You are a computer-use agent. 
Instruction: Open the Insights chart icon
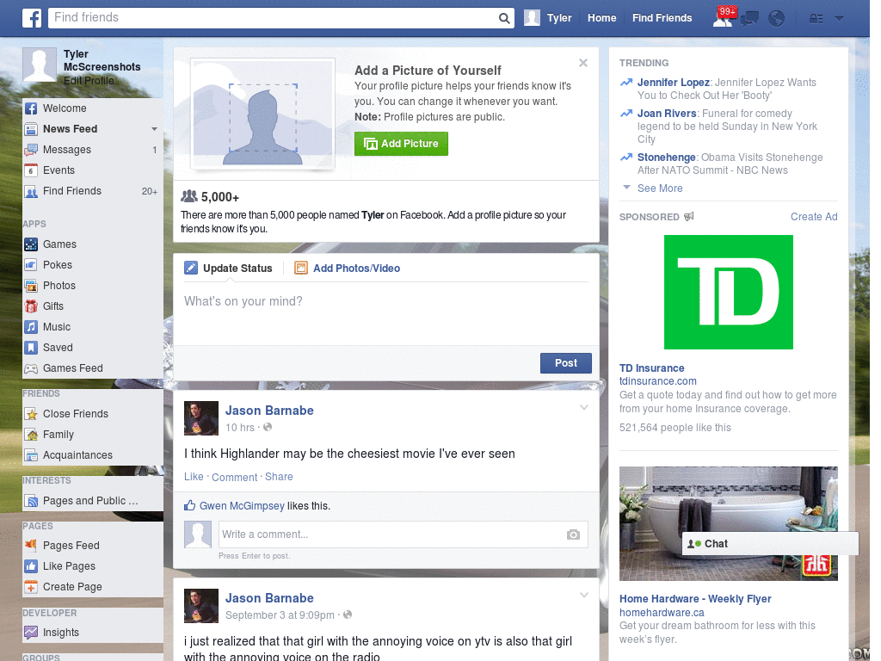[31, 633]
